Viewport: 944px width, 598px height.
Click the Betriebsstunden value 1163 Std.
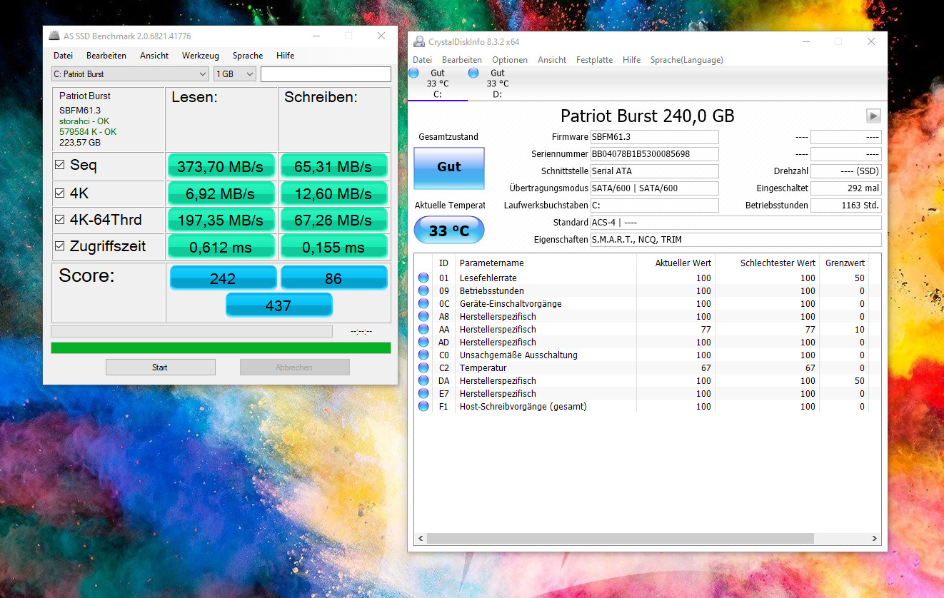(x=845, y=206)
